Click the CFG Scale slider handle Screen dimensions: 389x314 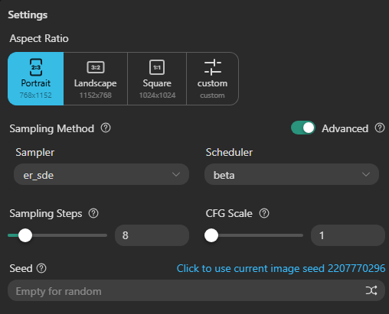tap(211, 235)
